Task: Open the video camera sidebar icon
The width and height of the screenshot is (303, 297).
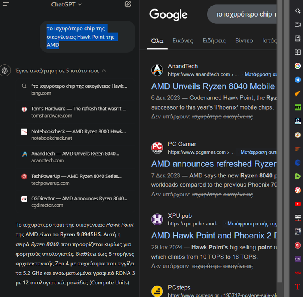Action: click(297, 25)
